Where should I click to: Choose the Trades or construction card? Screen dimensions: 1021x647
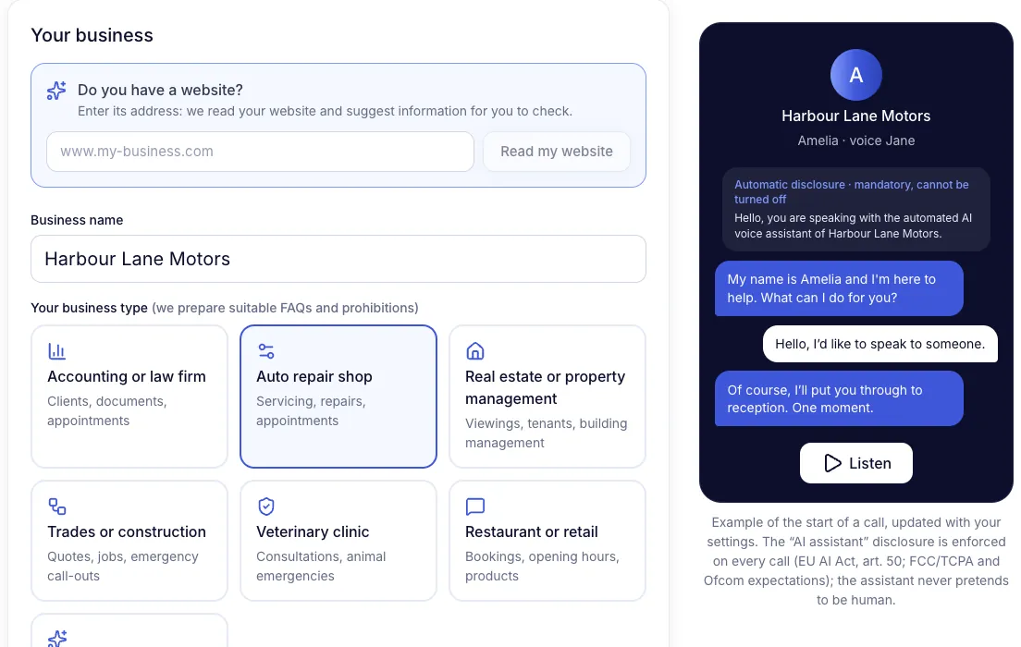coord(129,541)
